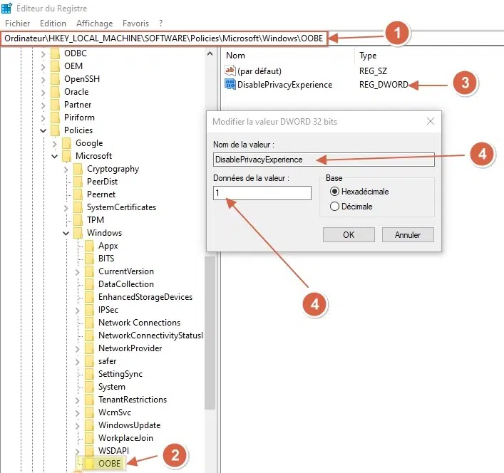504x473 pixels.
Task: Select the OOBE folder icon in tree
Action: 89,464
